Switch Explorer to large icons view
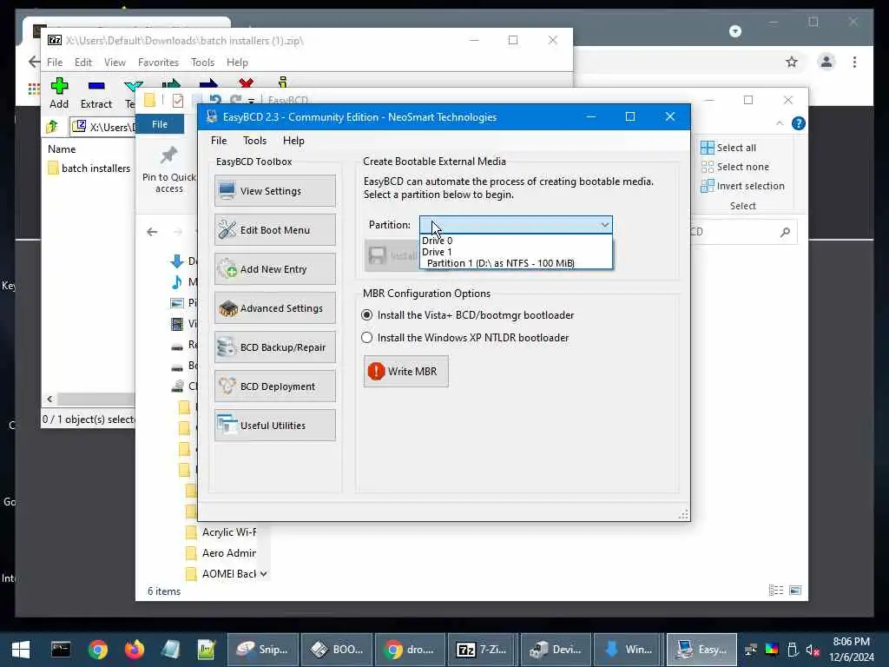This screenshot has height=667, width=889. 795,591
